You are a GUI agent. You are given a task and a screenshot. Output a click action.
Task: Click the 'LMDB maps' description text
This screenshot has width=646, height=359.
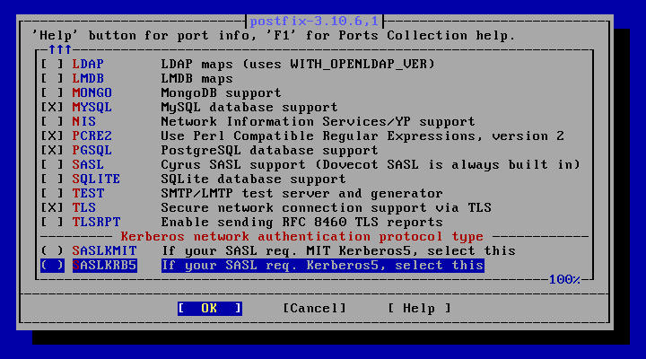[196, 79]
